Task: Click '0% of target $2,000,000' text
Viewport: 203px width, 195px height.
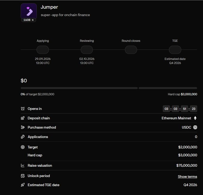Action: point(37,94)
